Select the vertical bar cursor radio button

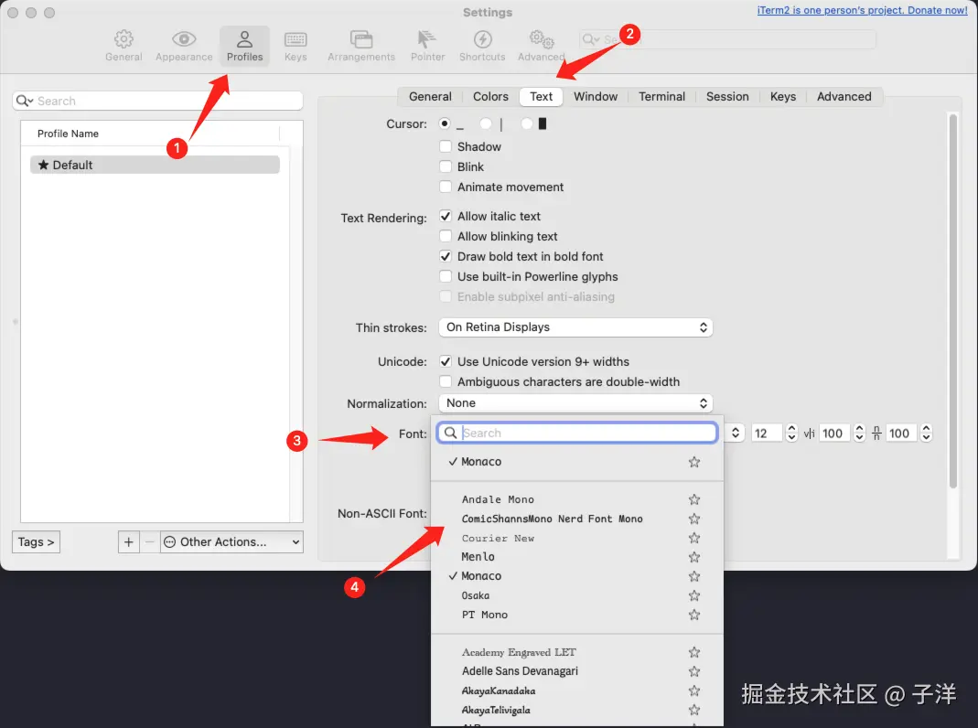(486, 123)
